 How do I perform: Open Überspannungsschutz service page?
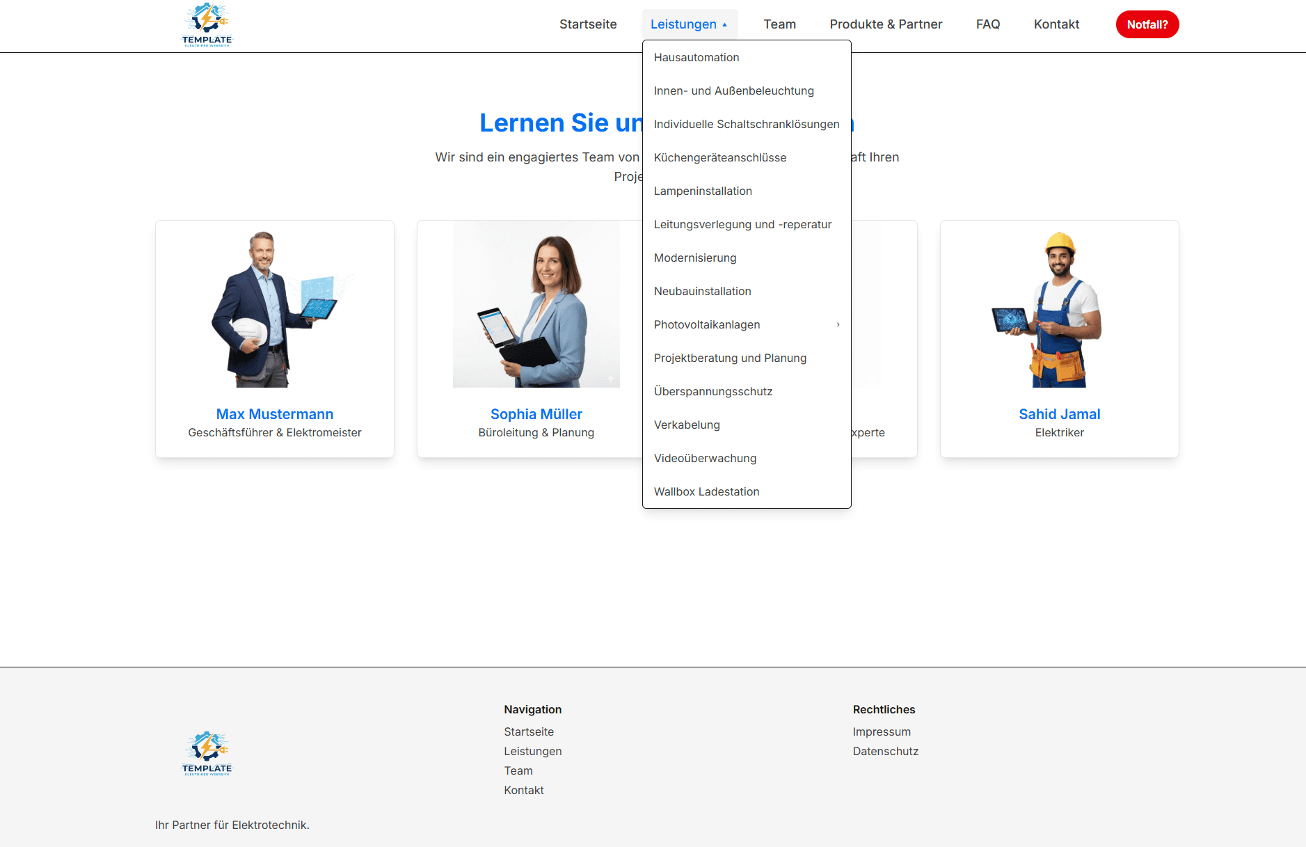tap(712, 392)
